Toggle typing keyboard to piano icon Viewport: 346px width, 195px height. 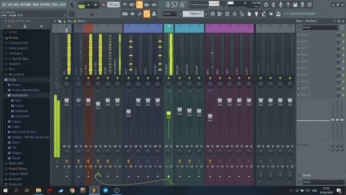click(125, 14)
